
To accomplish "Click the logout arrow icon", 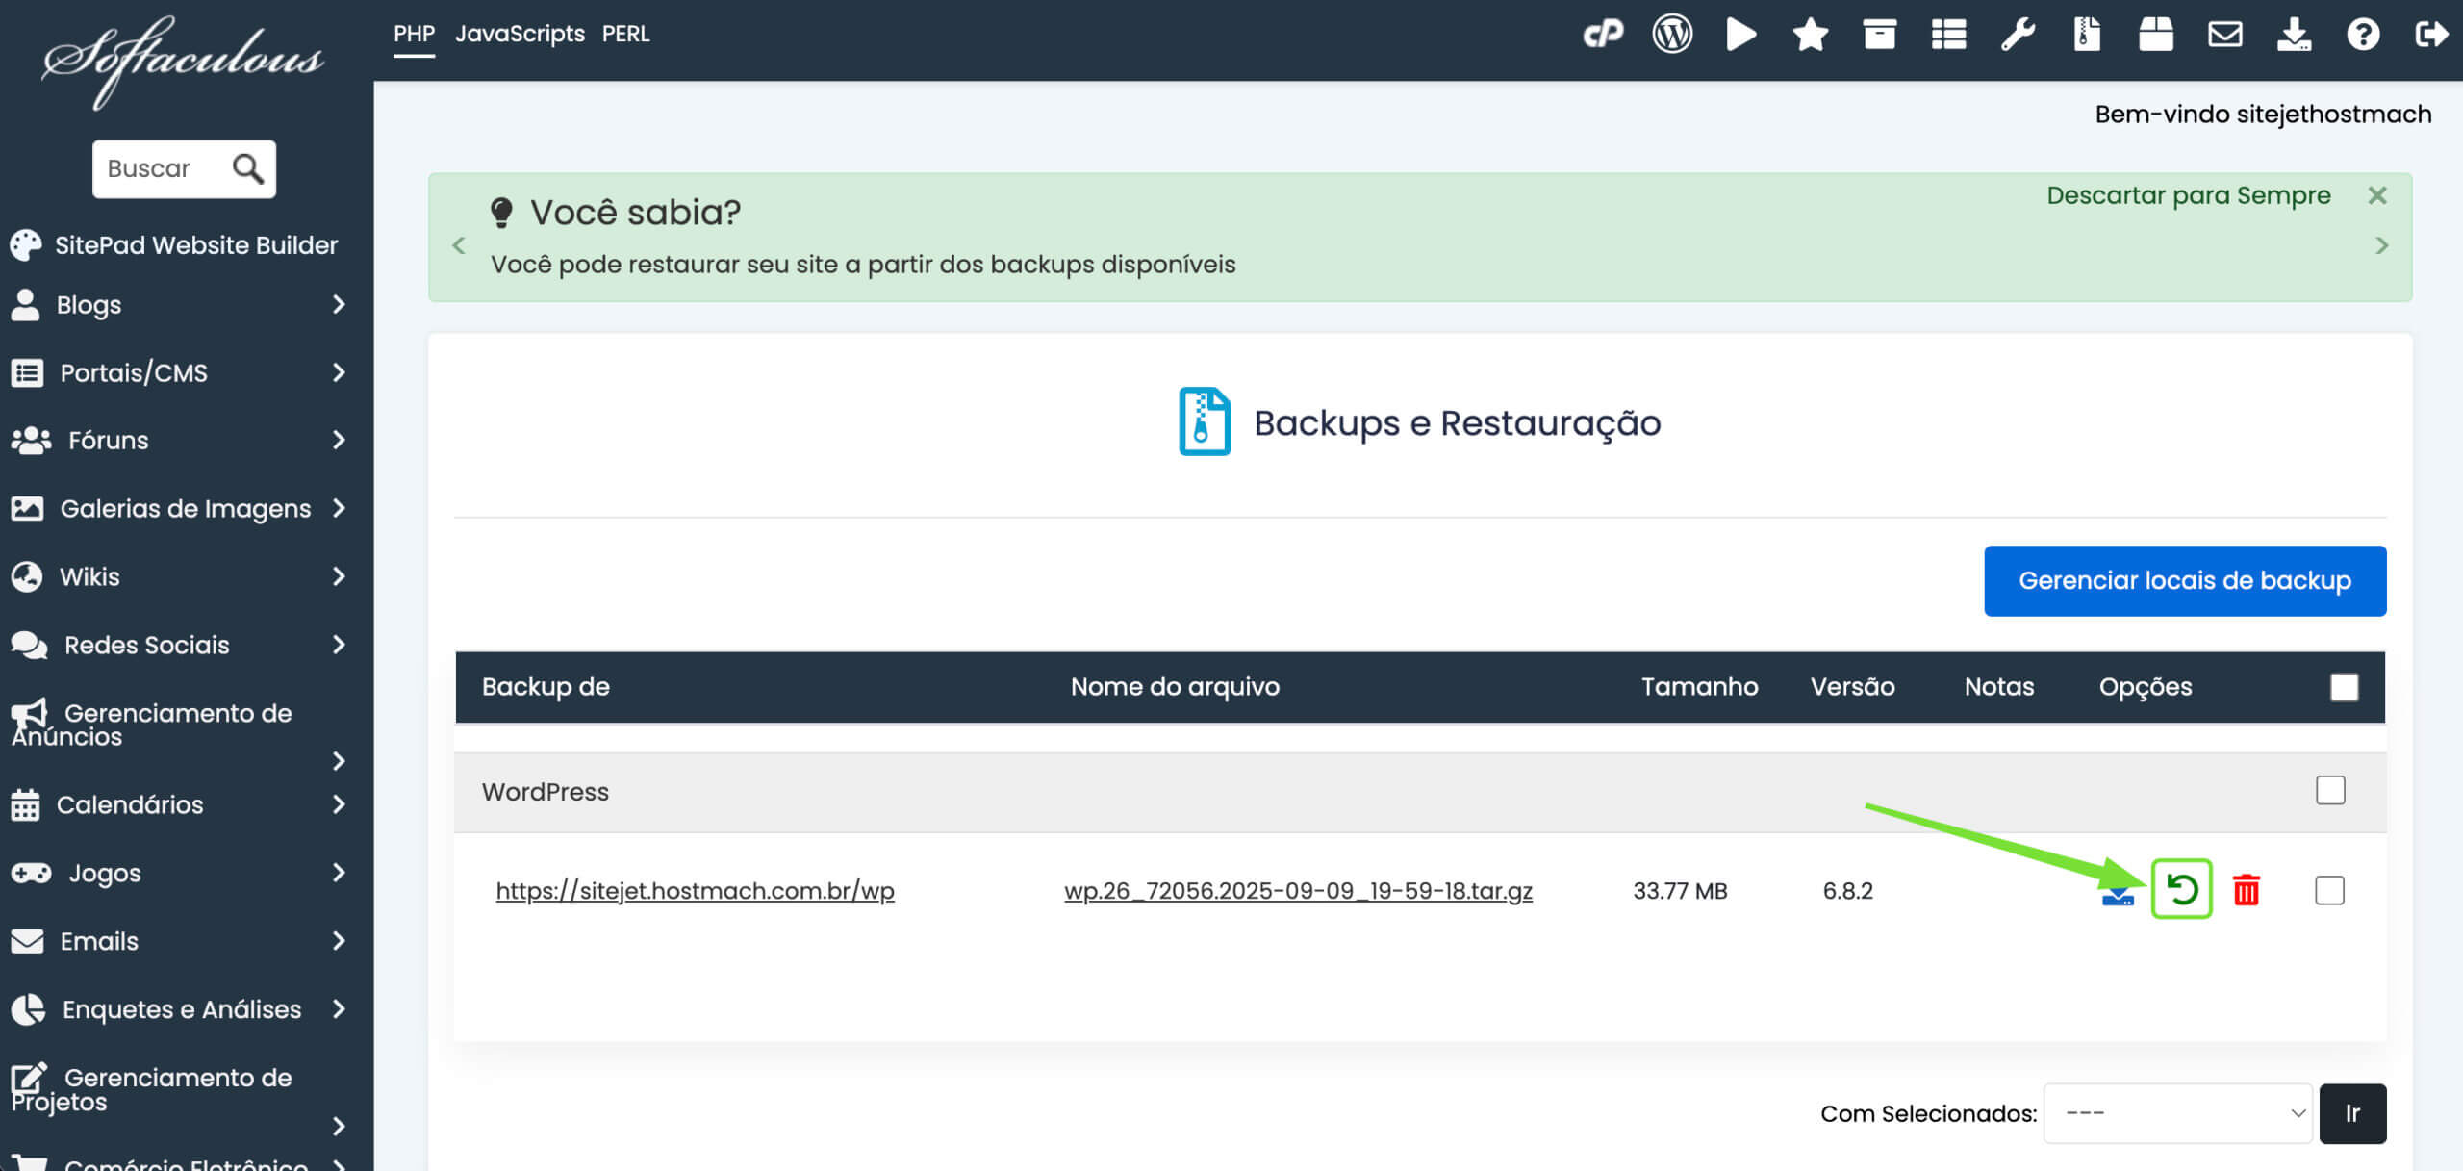I will point(2432,35).
